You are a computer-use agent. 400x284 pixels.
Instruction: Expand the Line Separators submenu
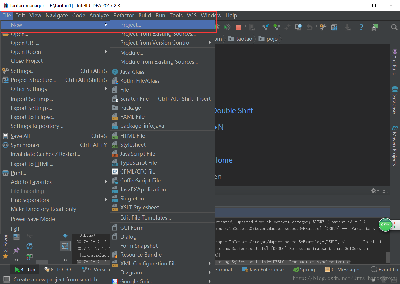[x=55, y=200]
